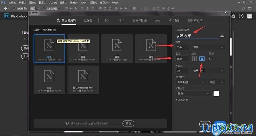Open the workspace switcher icon

[x=250, y=9]
